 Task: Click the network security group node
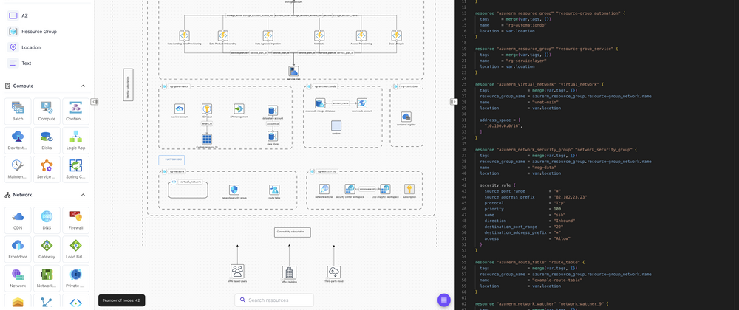point(234,191)
